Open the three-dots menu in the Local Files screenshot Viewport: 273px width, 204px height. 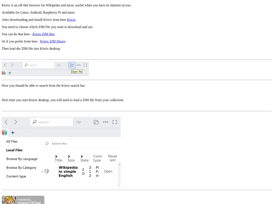tap(106, 122)
